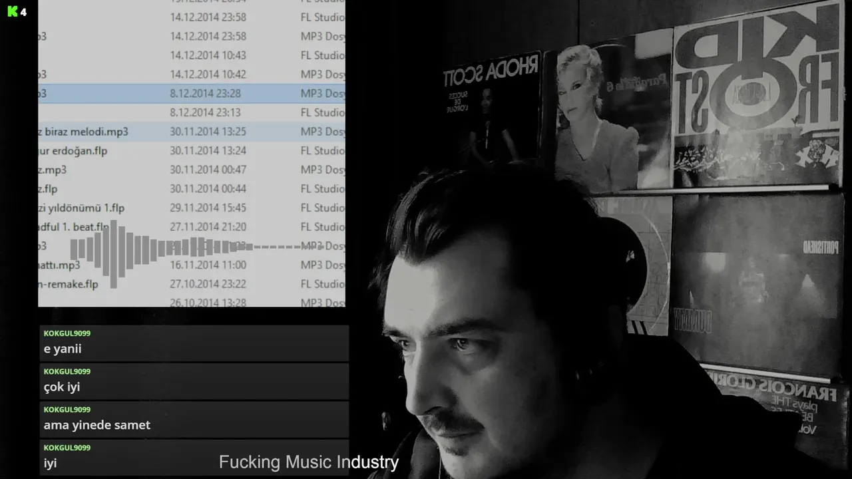
Task: Click the chat message 'ama yinede samet'
Action: [97, 424]
